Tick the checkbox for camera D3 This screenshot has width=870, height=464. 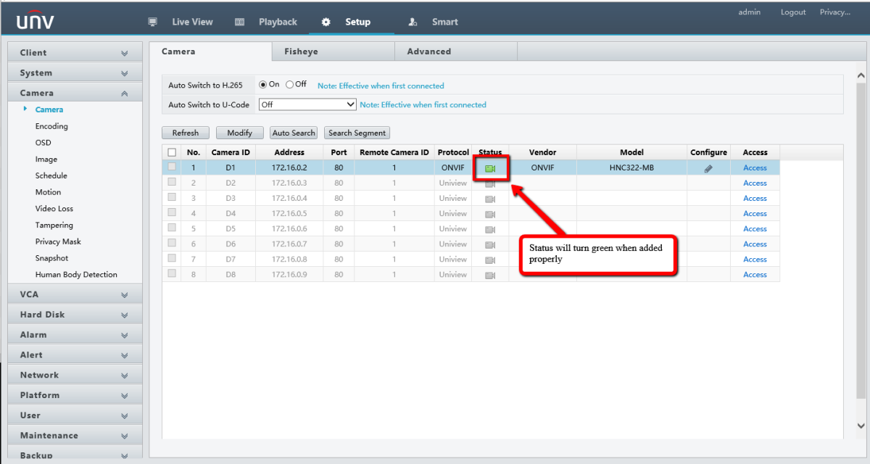[x=172, y=198]
